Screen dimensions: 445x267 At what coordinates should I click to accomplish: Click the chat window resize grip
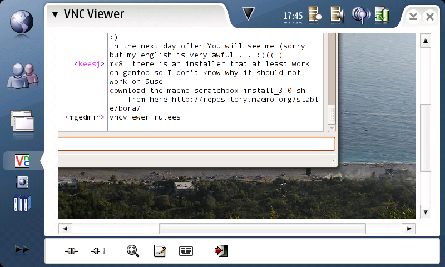pos(333,162)
